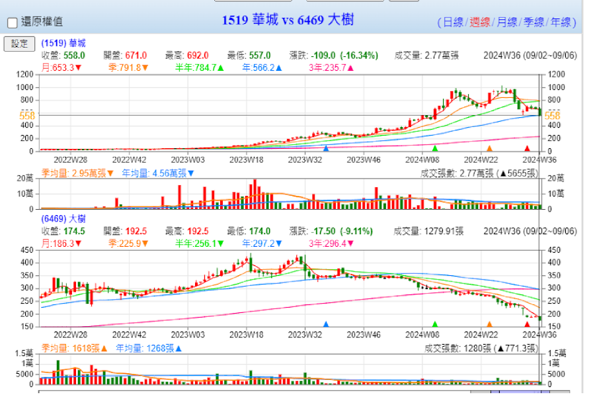Click 華城 成交張數: 2.77萬張 (▲5655張)
The width and height of the screenshot is (591, 399).
coord(479,173)
